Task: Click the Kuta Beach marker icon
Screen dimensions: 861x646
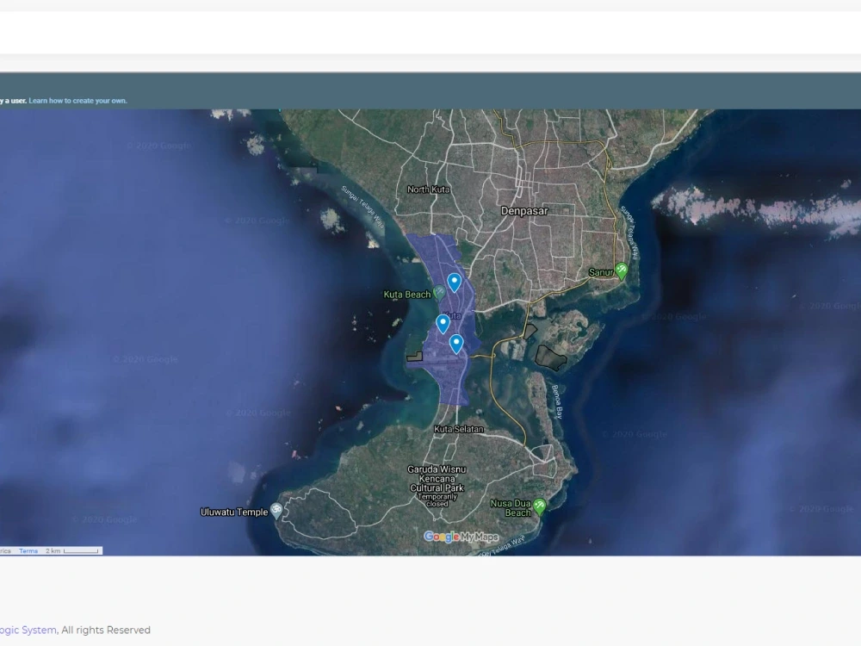Action: pyautogui.click(x=439, y=292)
